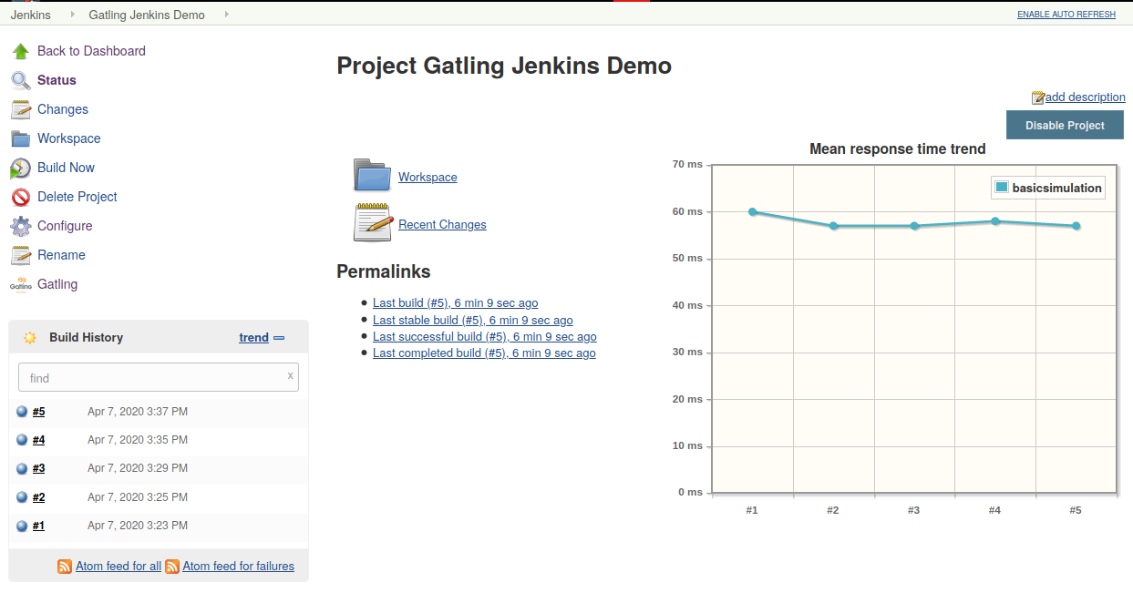Click the Workspace folder icon in sidebar
1133x593 pixels.
(x=21, y=138)
